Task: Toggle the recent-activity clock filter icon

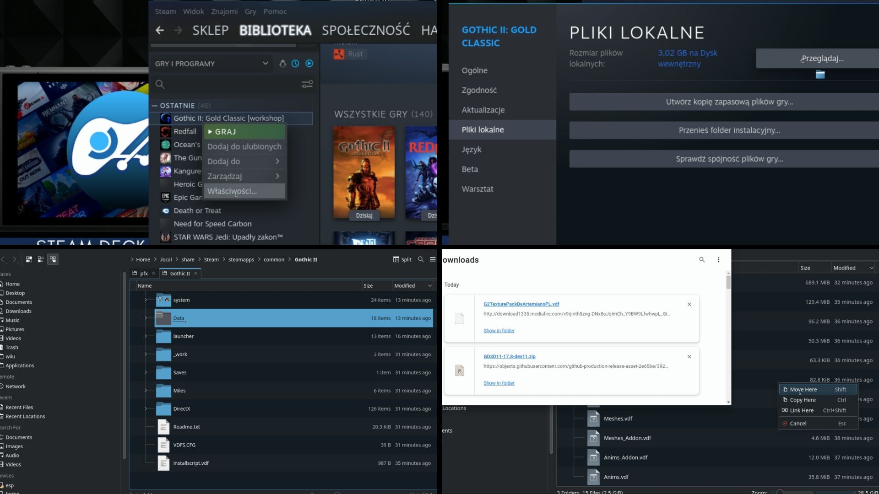Action: [x=295, y=64]
